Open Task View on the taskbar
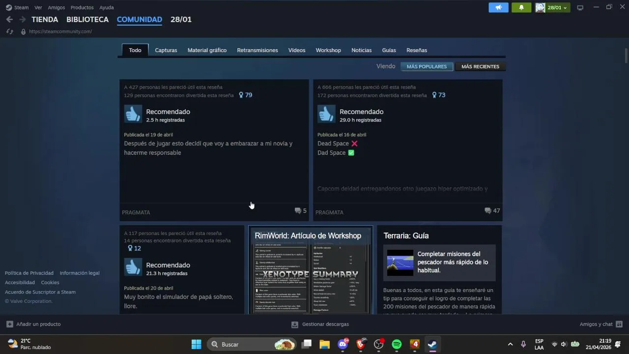The image size is (629, 354). click(x=307, y=344)
